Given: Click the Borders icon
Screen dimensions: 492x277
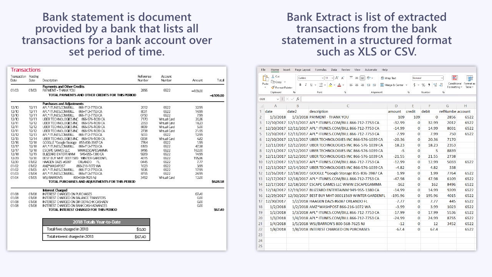Looking at the screenshot, I should coord(321,85).
